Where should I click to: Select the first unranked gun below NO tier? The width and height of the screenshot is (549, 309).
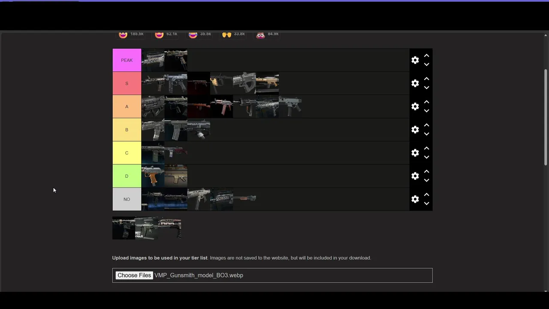click(124, 228)
